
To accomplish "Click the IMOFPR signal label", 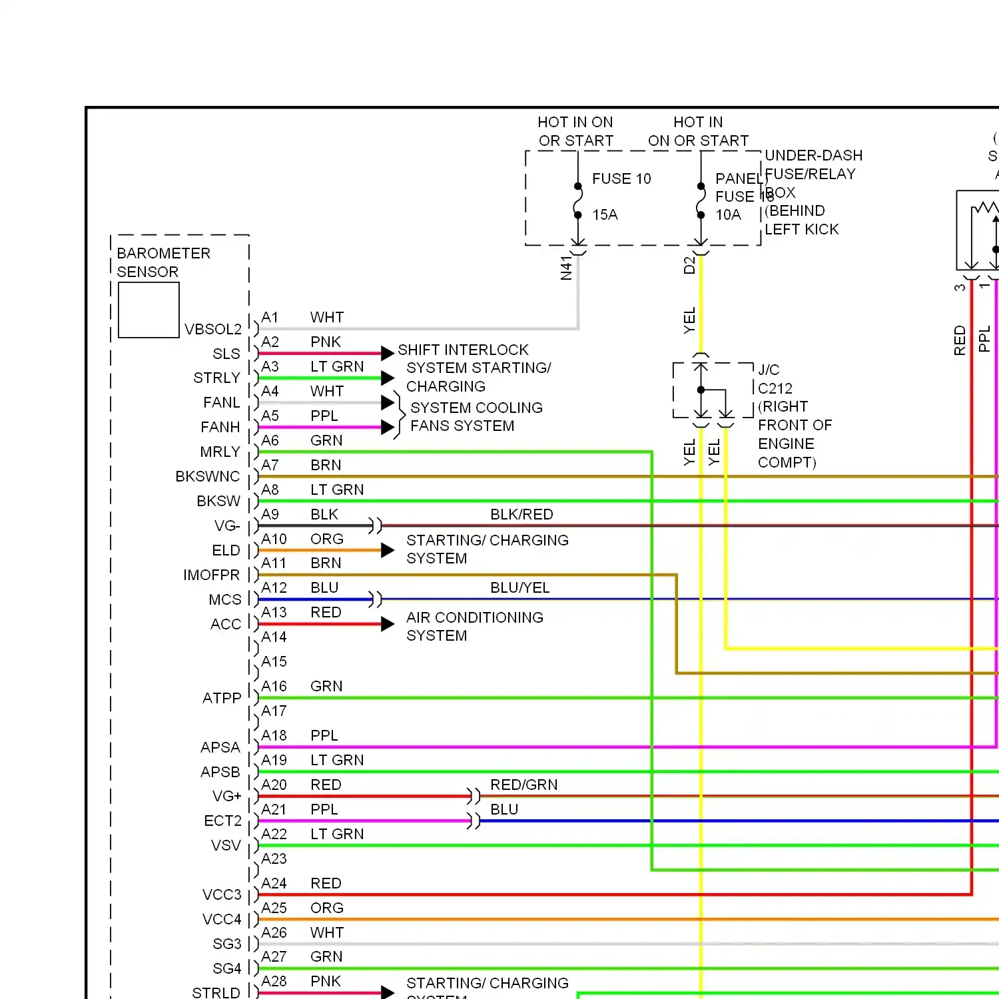I will [x=212, y=575].
